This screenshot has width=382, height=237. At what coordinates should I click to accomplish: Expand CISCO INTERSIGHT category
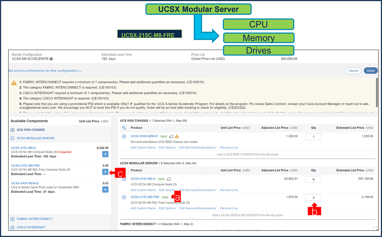(13, 228)
